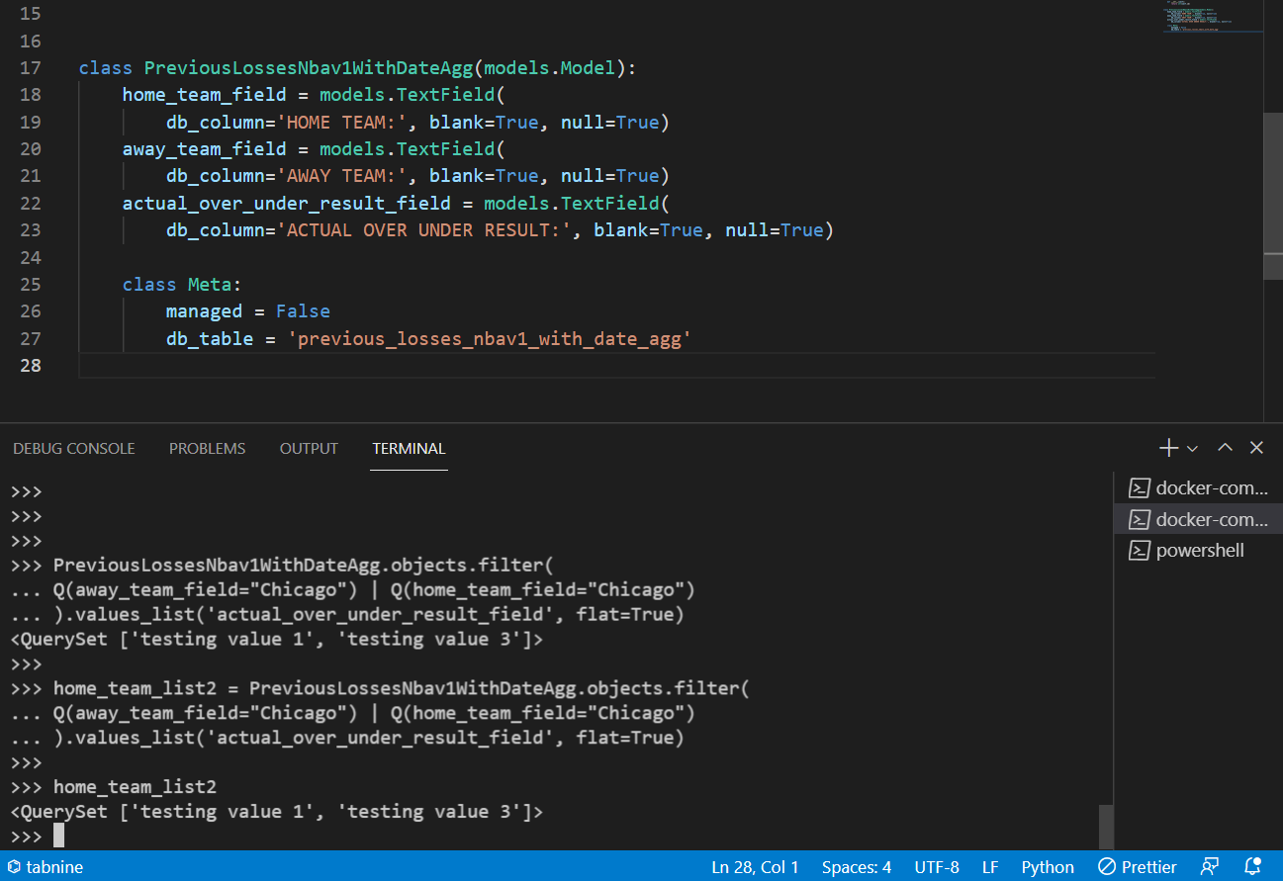Screen dimensions: 1283x881
Task: Click actual_over_under_result_field on line 22
Action: point(287,204)
